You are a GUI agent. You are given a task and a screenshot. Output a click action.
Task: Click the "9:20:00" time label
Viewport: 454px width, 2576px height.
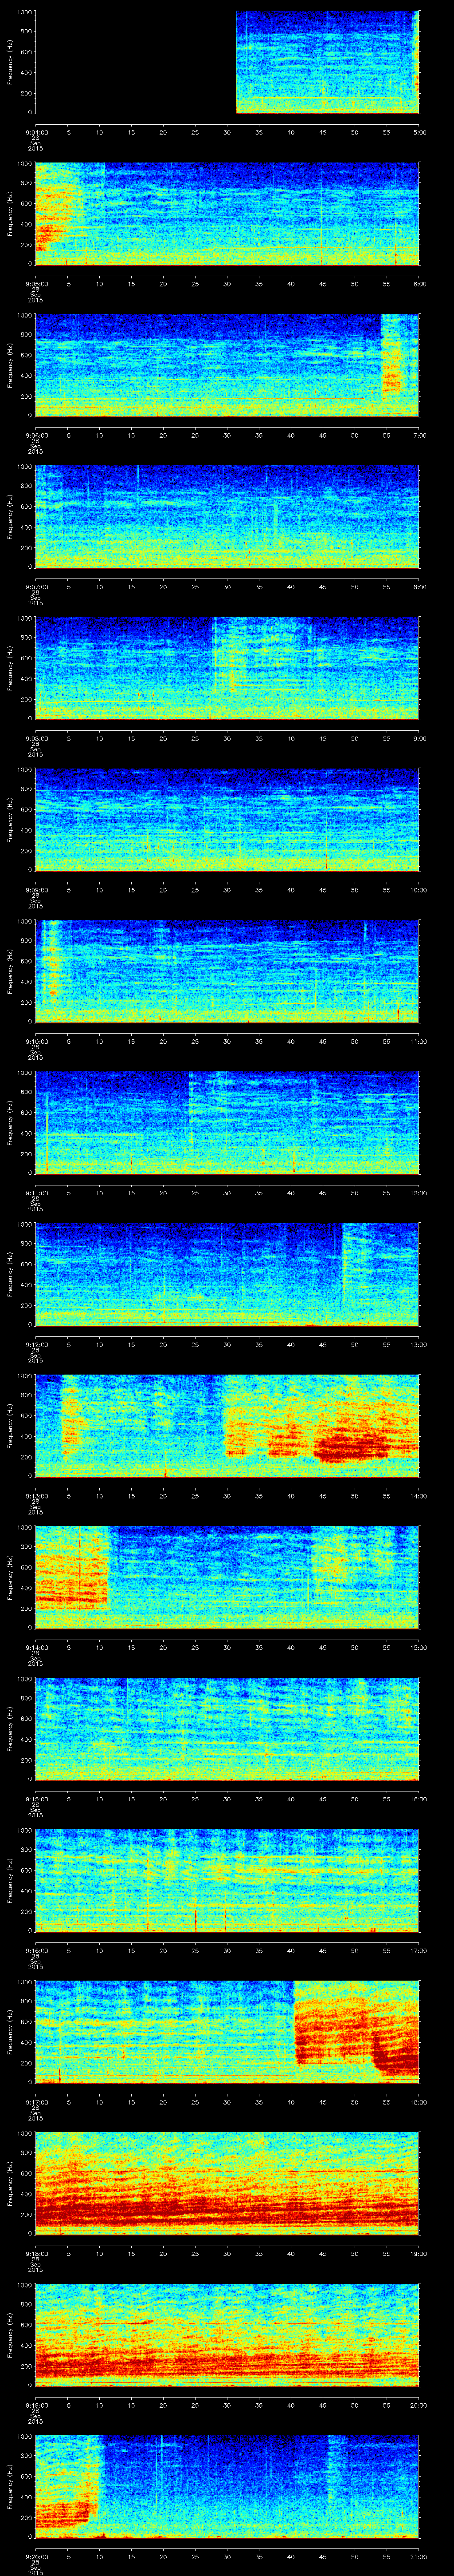tap(36, 2557)
